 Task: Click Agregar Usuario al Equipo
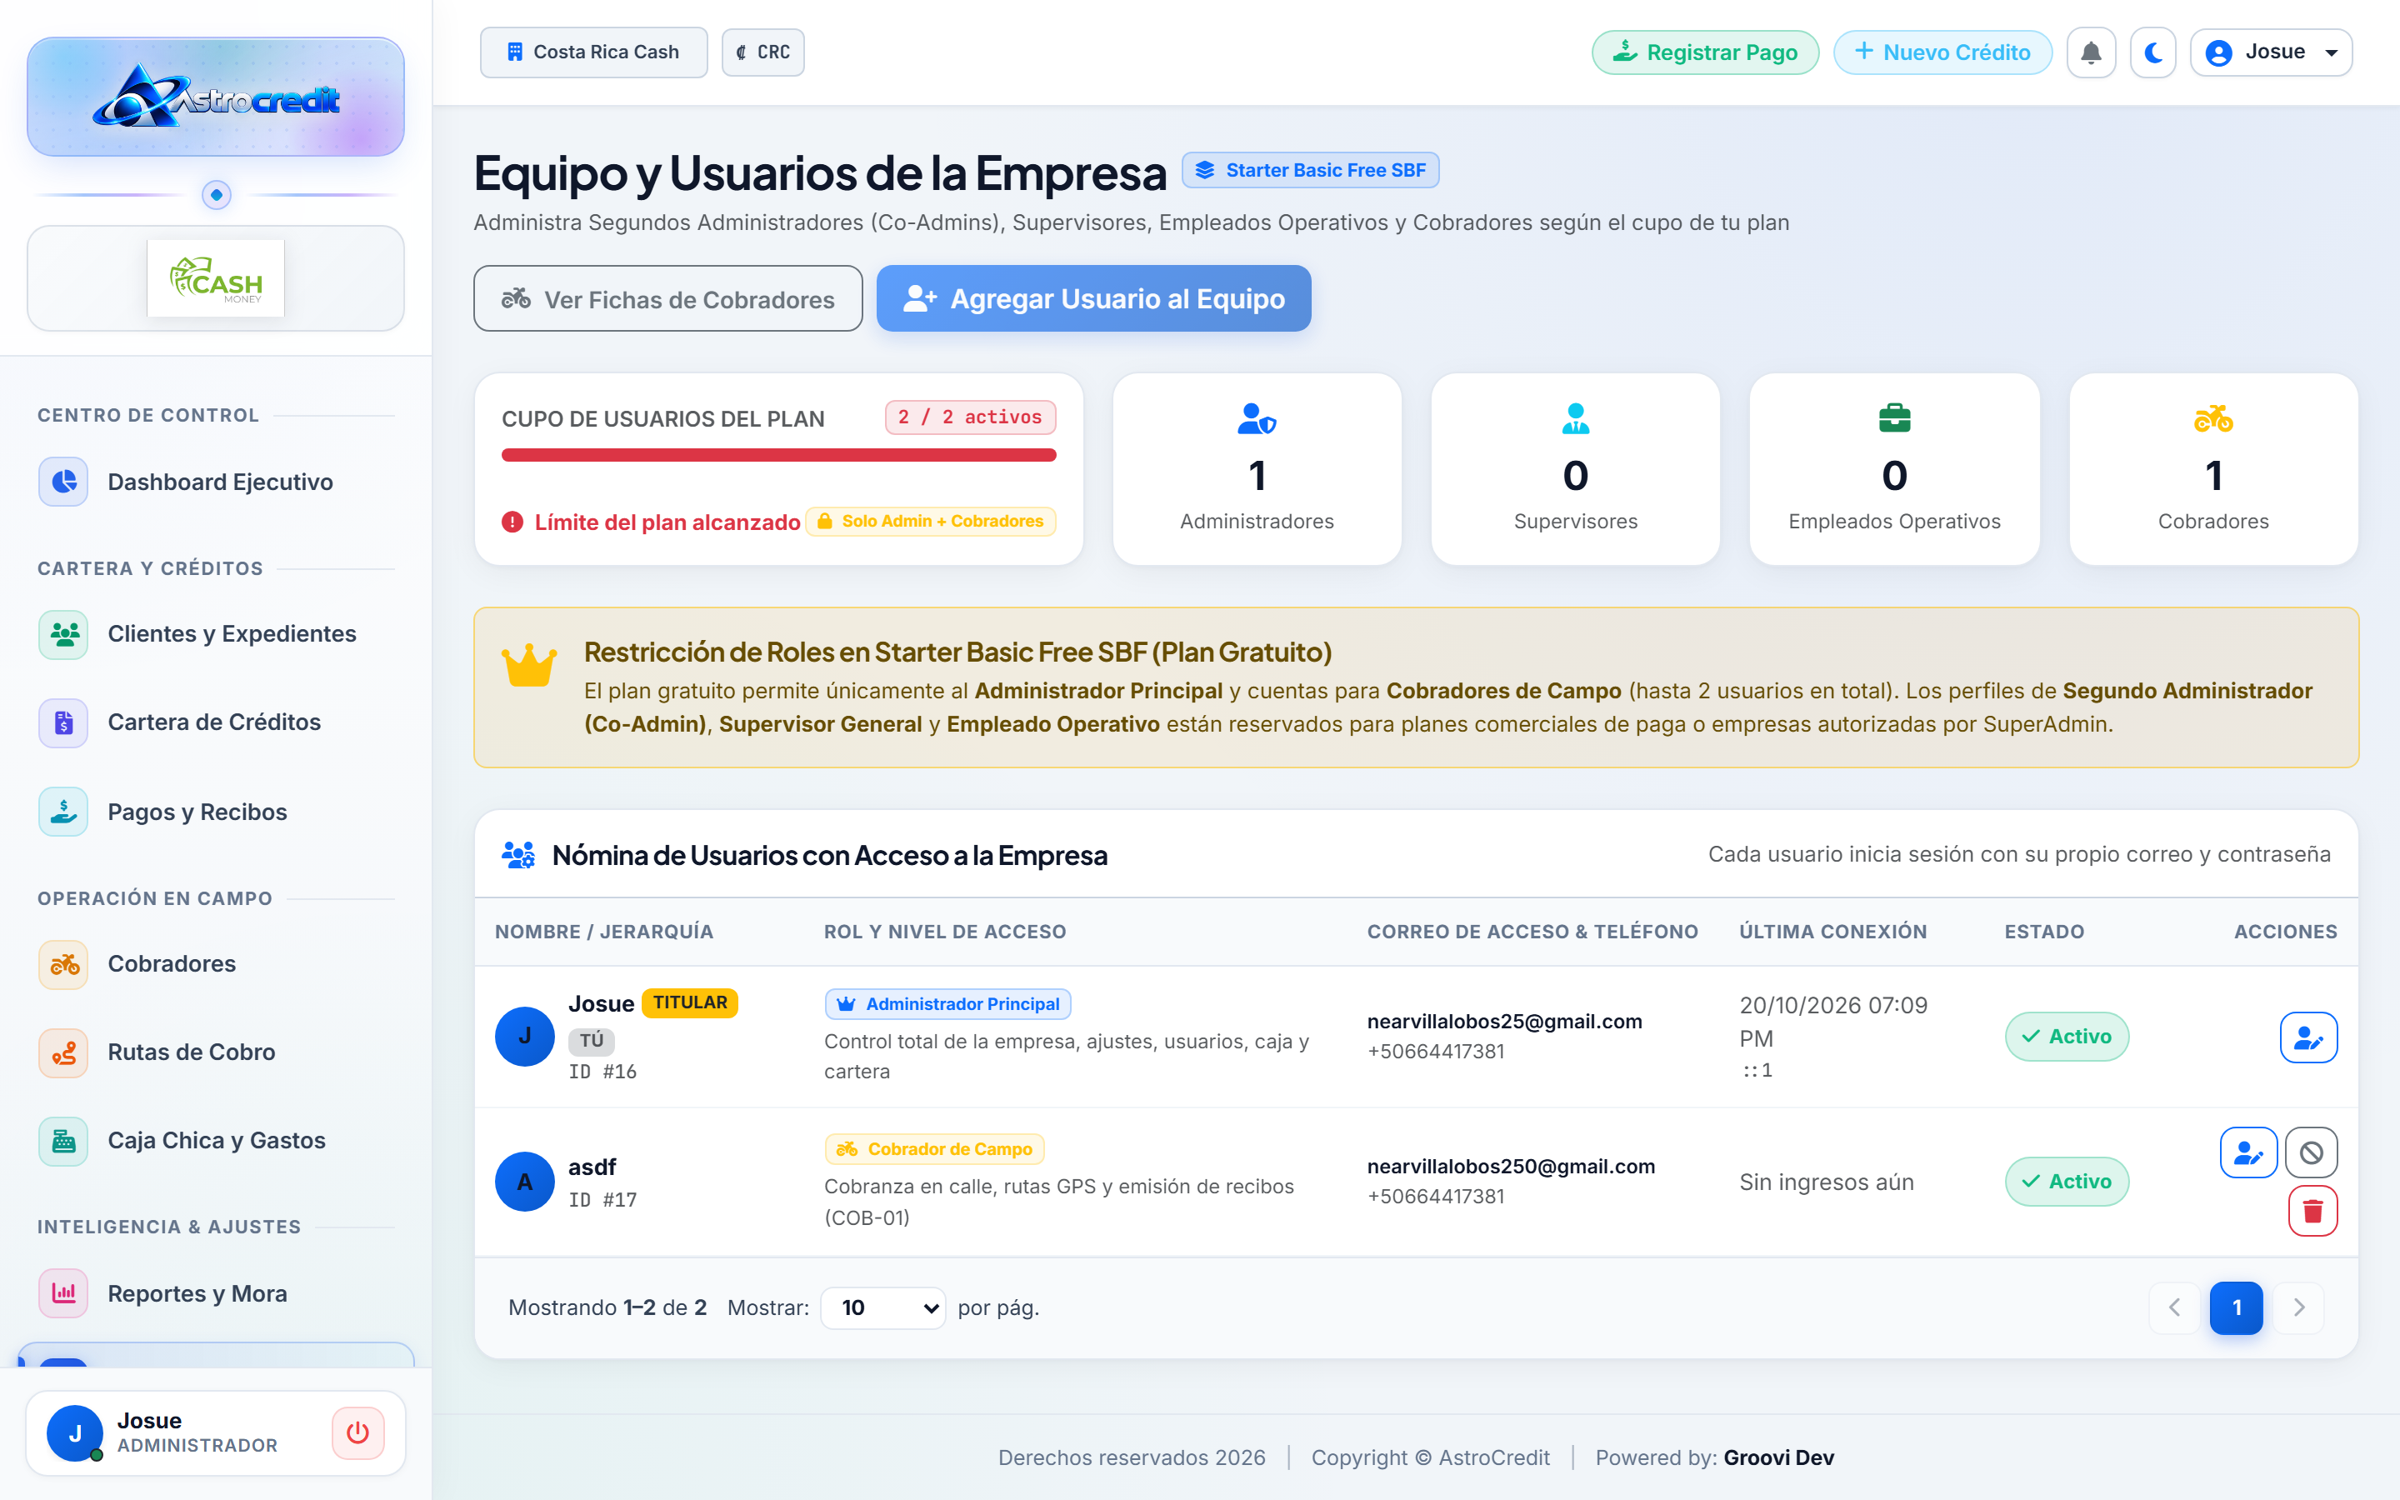(x=1092, y=298)
